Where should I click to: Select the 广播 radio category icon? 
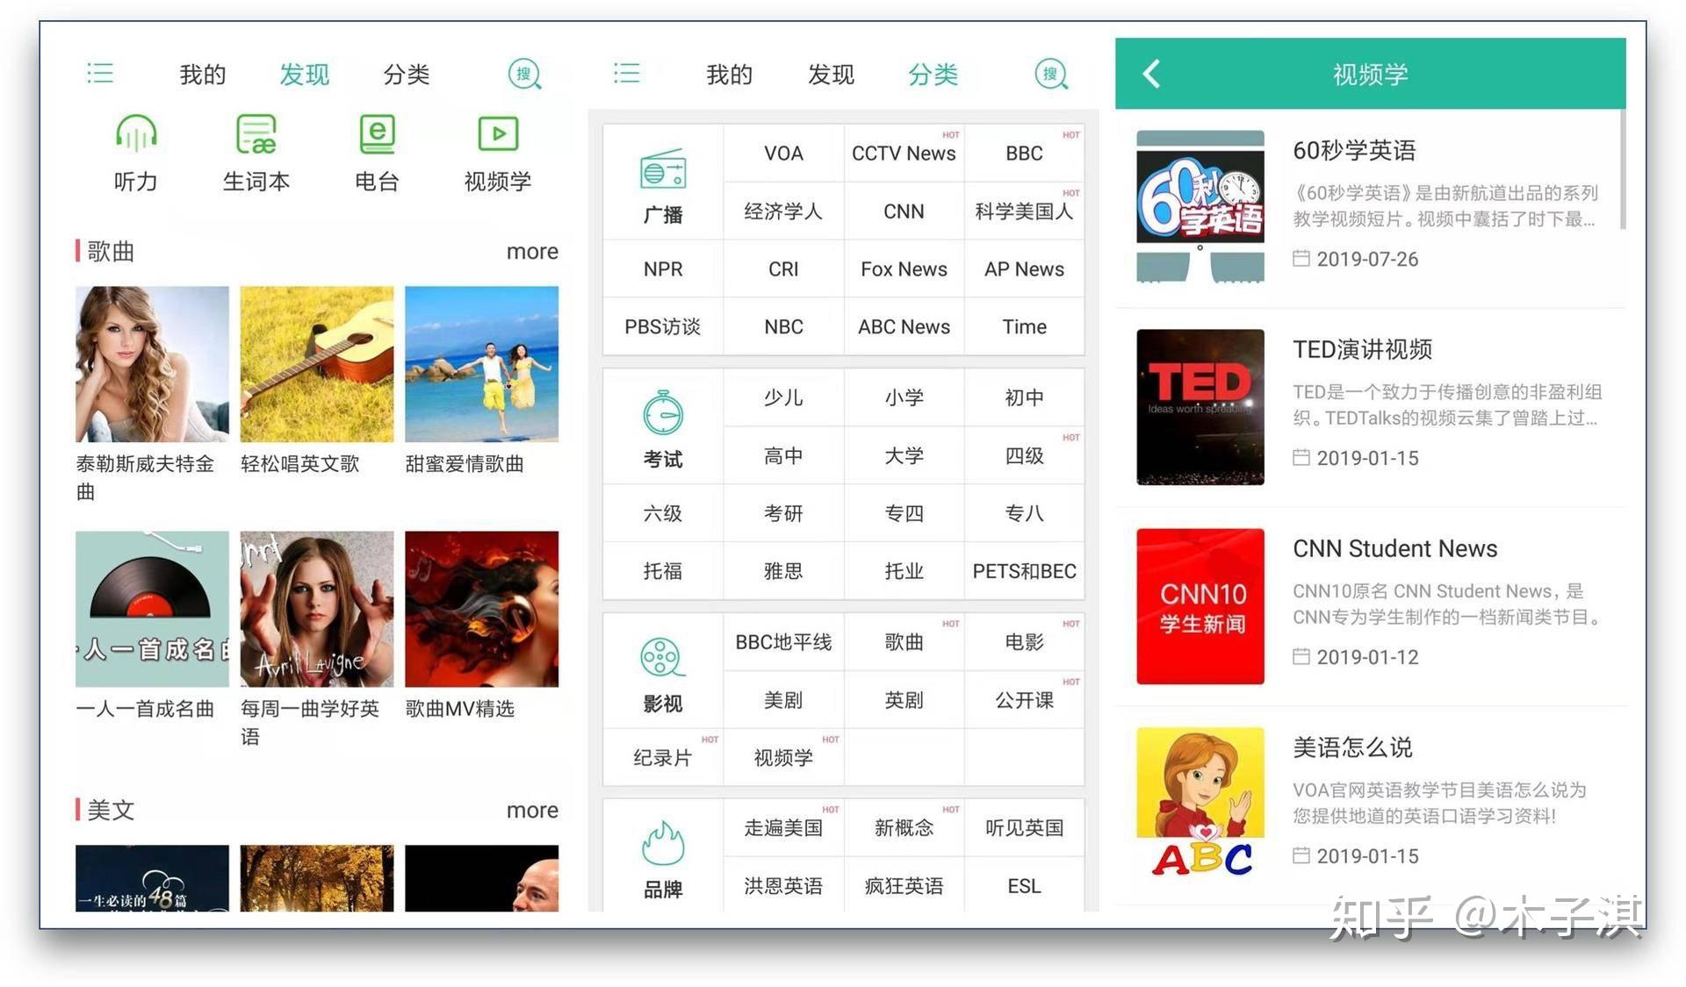[663, 169]
